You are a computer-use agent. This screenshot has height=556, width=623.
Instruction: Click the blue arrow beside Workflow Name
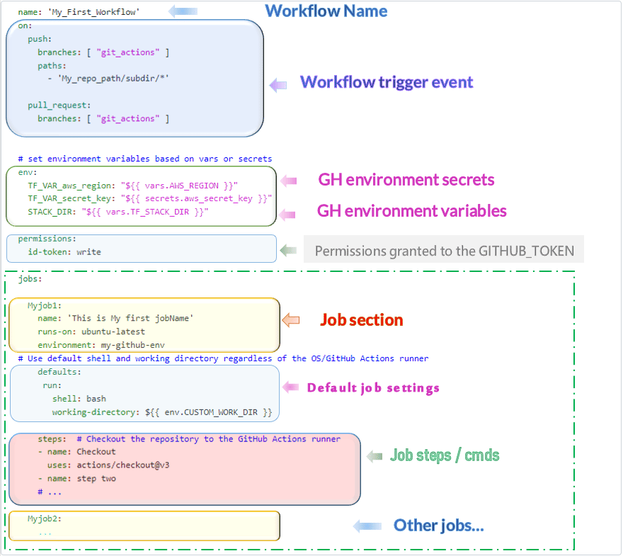pyautogui.click(x=183, y=11)
